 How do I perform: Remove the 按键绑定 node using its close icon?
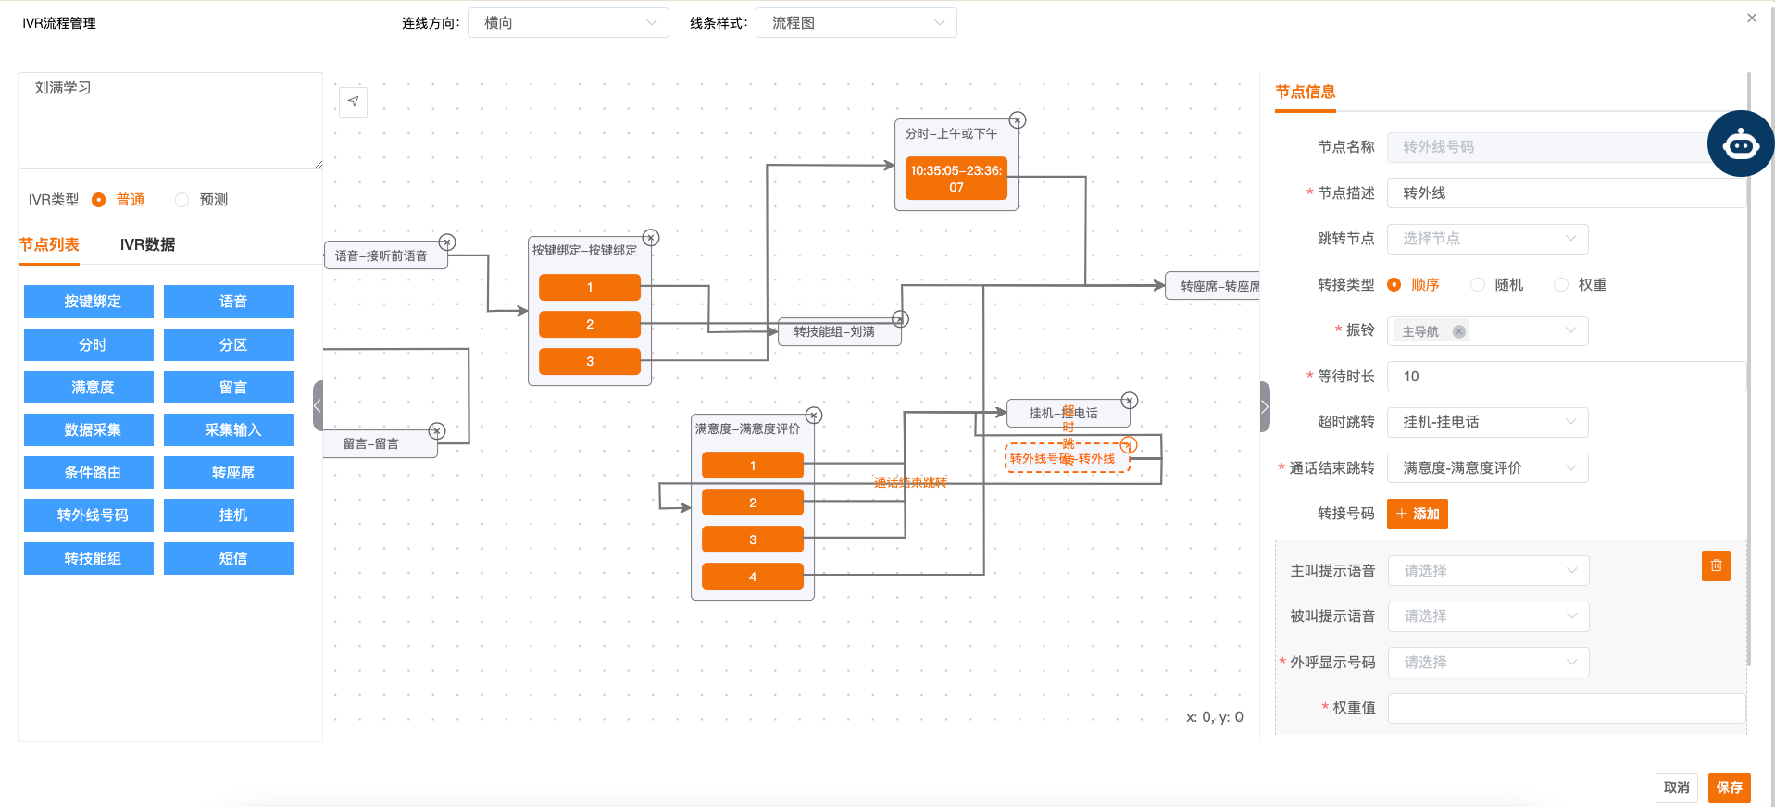[x=651, y=238]
